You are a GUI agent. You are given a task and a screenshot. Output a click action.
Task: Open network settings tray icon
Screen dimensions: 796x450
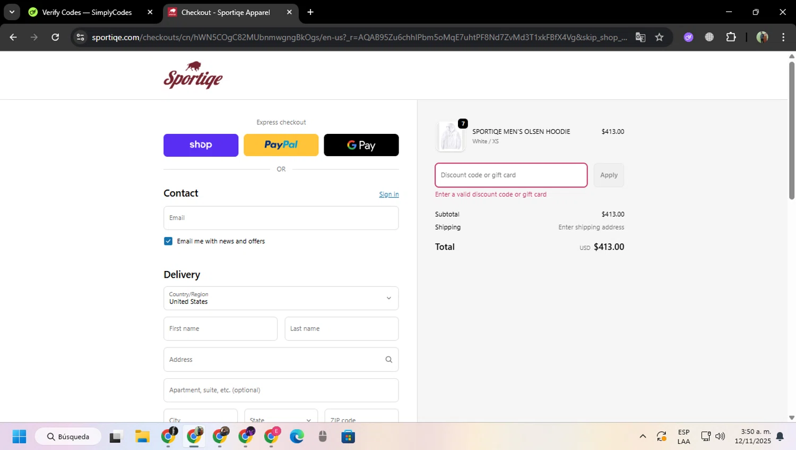(x=706, y=437)
